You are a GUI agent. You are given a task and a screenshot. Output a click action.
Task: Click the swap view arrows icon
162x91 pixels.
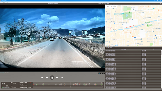click(104, 4)
